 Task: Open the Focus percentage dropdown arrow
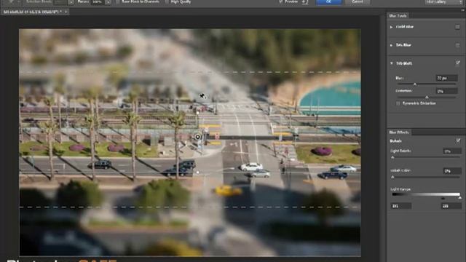pos(108,2)
